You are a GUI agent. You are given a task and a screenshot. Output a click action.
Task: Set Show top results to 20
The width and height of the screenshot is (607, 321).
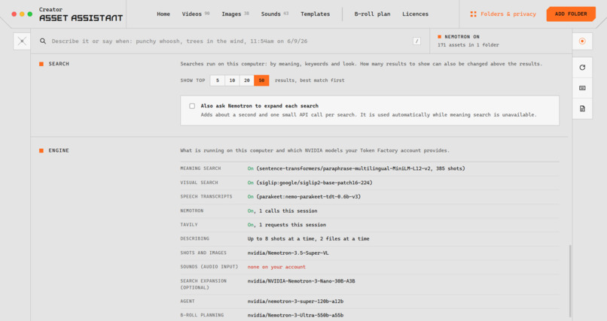coord(247,80)
